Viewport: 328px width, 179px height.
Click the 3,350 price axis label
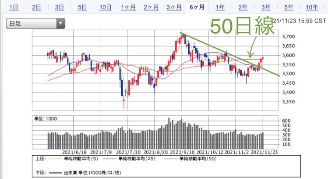click(x=289, y=102)
